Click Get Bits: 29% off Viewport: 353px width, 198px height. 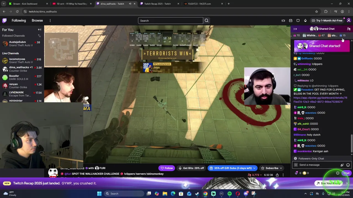[x=191, y=168]
